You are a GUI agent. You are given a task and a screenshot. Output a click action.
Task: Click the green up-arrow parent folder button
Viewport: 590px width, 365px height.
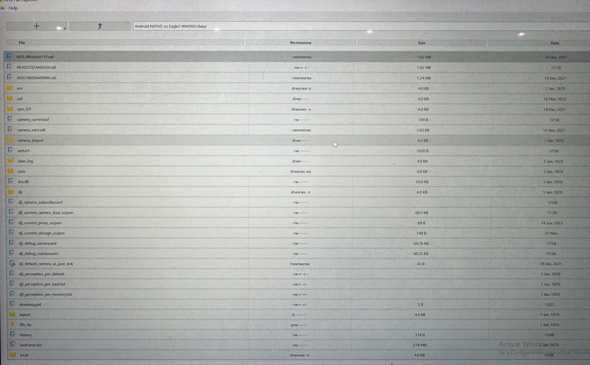coord(100,26)
